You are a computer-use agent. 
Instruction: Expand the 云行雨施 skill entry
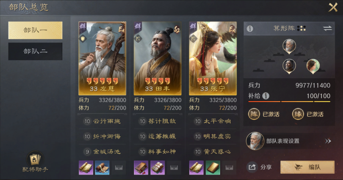tap(102, 121)
